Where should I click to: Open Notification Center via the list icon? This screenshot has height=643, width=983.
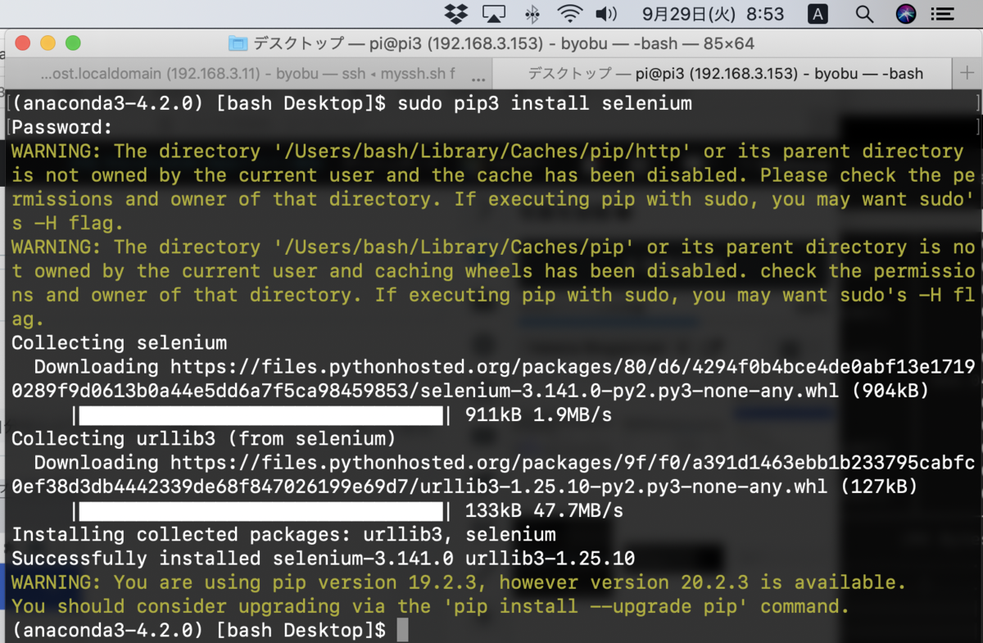[x=943, y=13]
